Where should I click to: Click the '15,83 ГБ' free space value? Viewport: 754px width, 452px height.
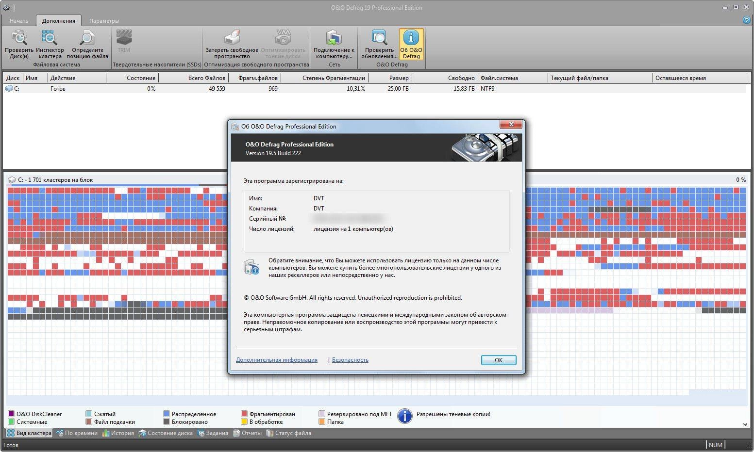[x=464, y=89]
